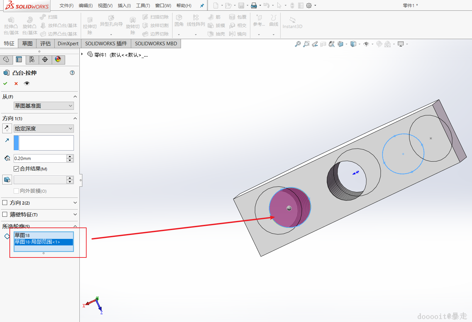This screenshot has height=322, width=472.
Task: Click the Print icon in top toolbar
Action: pos(254,6)
